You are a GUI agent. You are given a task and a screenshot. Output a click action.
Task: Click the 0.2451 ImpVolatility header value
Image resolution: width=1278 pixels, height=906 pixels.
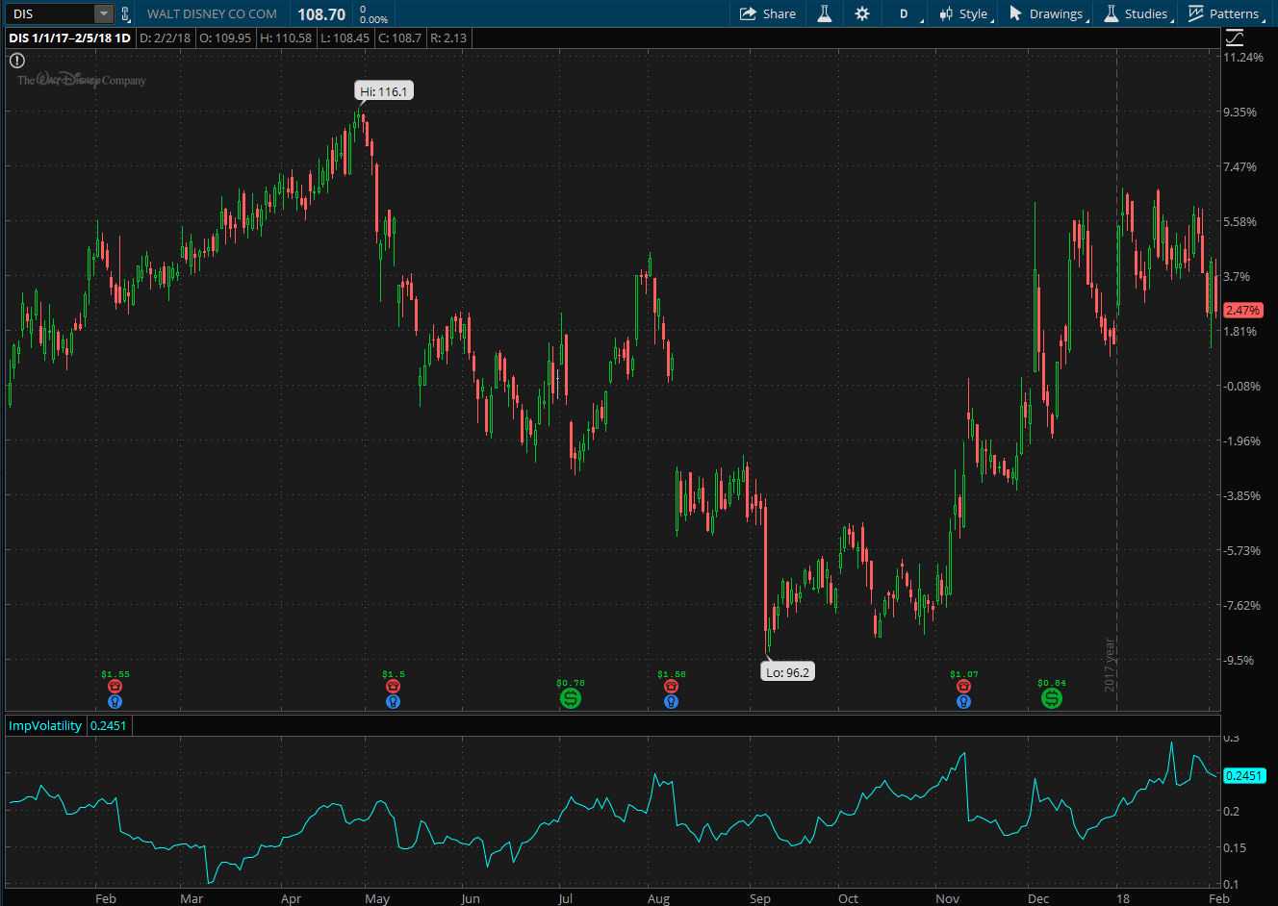(108, 725)
